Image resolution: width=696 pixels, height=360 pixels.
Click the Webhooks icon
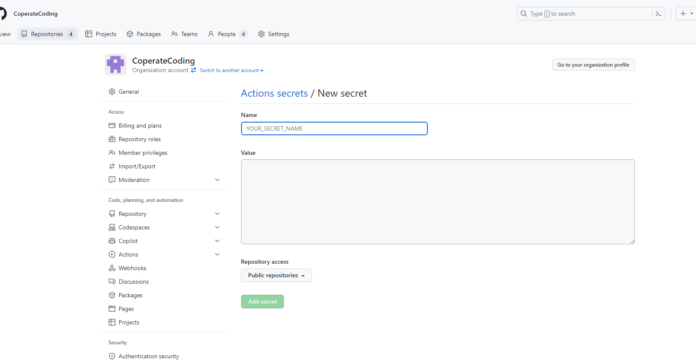[x=112, y=268]
